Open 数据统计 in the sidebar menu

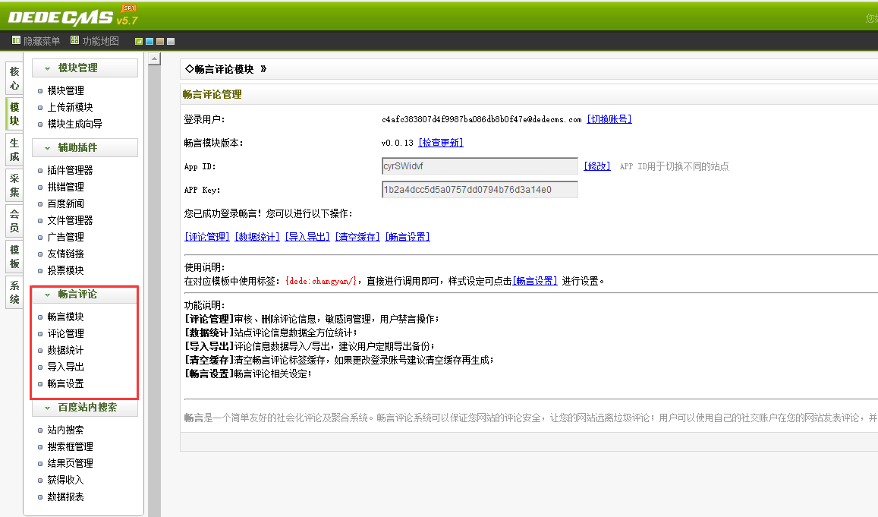pyautogui.click(x=65, y=350)
